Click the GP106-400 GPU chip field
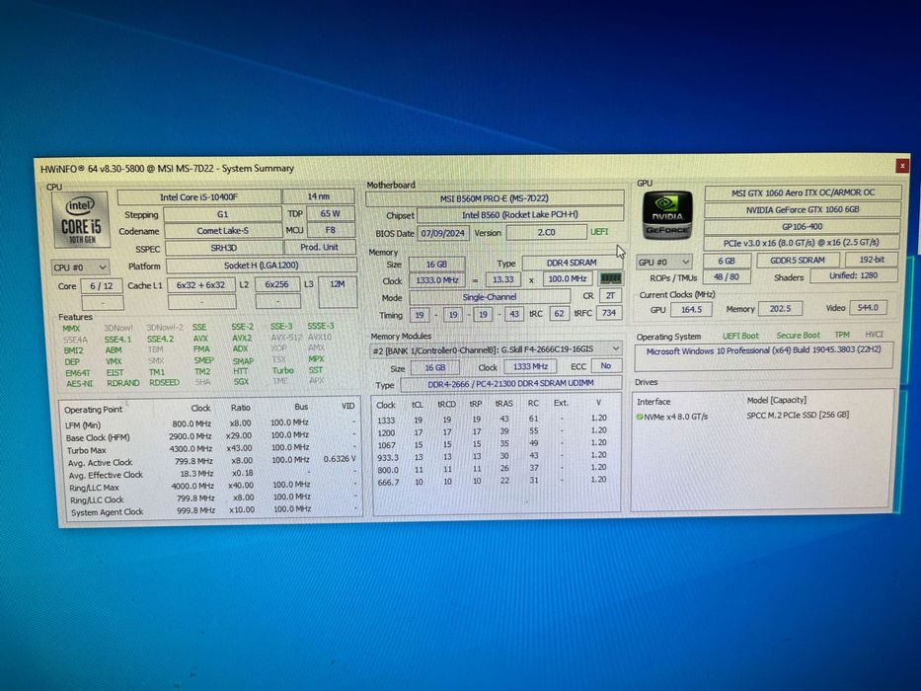The height and width of the screenshot is (691, 921). [803, 226]
